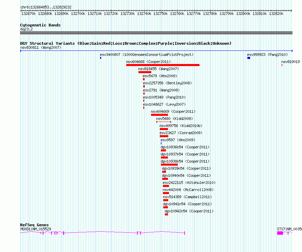Open nsv499756 (Kidd2010b) variant

point(181,126)
